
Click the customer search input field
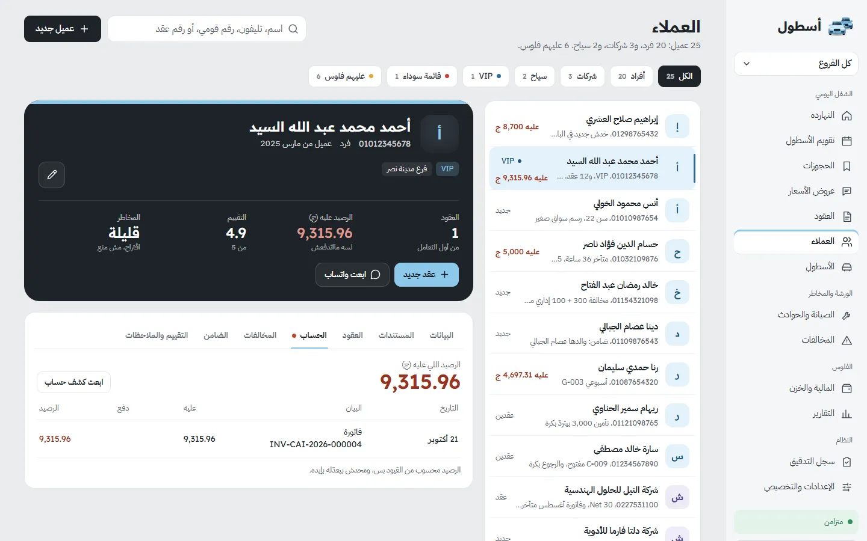coord(207,29)
